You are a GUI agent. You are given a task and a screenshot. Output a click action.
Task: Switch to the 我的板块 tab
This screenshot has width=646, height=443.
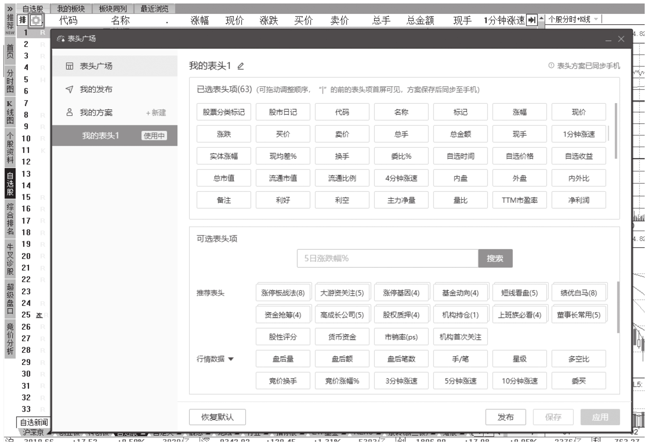coord(71,9)
